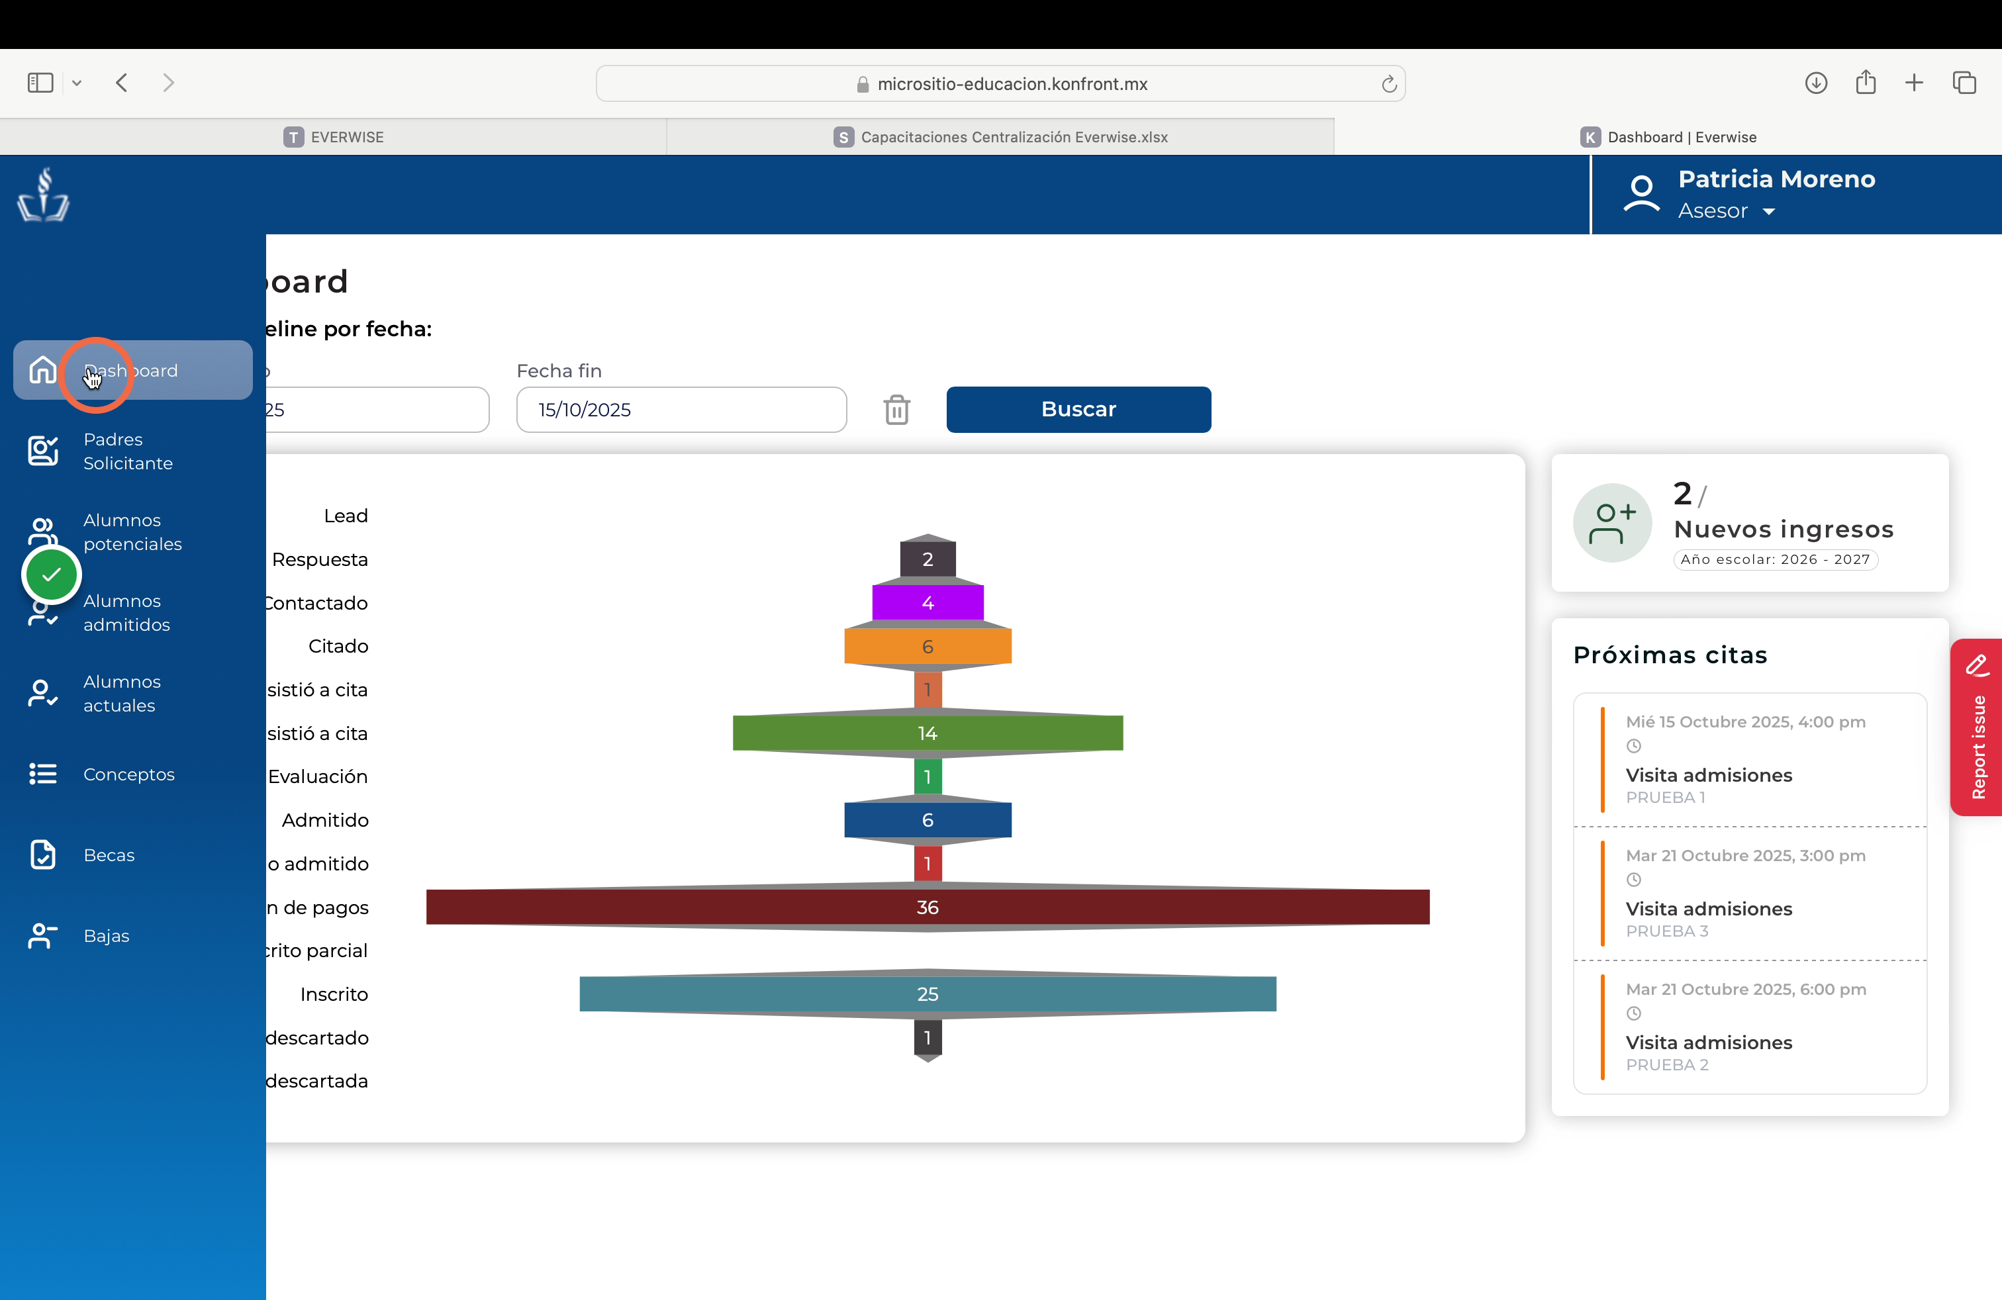
Task: Click the partially hidden start date field
Action: click(x=377, y=410)
